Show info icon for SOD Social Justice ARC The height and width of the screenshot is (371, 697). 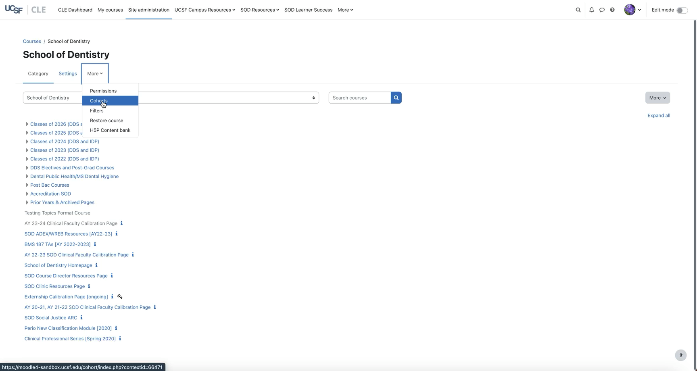tap(81, 317)
